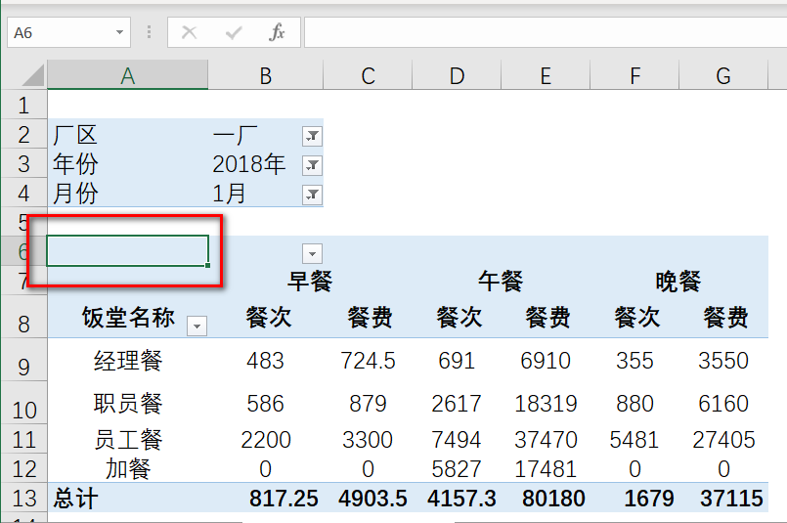Viewport: 787px width, 523px height.
Task: Click the Select All corner triangle
Action: coord(33,76)
